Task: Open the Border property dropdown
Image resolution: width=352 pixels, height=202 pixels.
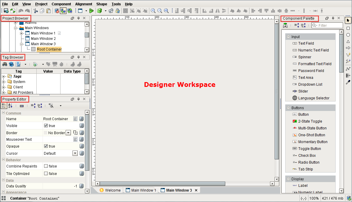Action: [68, 133]
